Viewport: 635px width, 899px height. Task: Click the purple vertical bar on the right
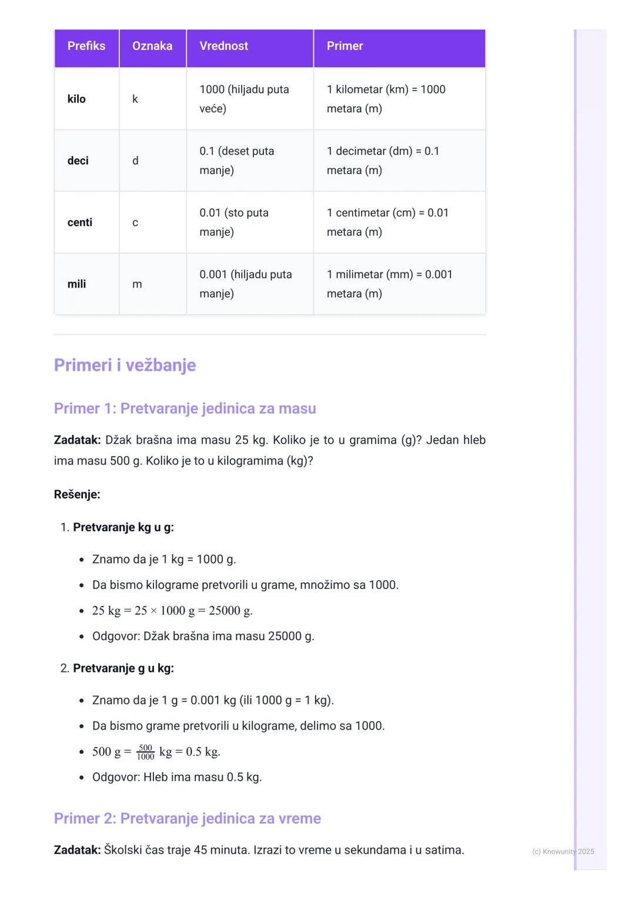click(576, 447)
